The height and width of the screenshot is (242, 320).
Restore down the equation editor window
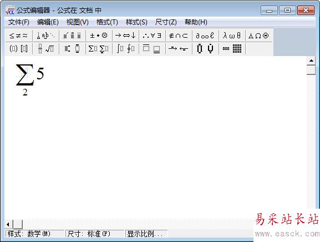(x=287, y=11)
